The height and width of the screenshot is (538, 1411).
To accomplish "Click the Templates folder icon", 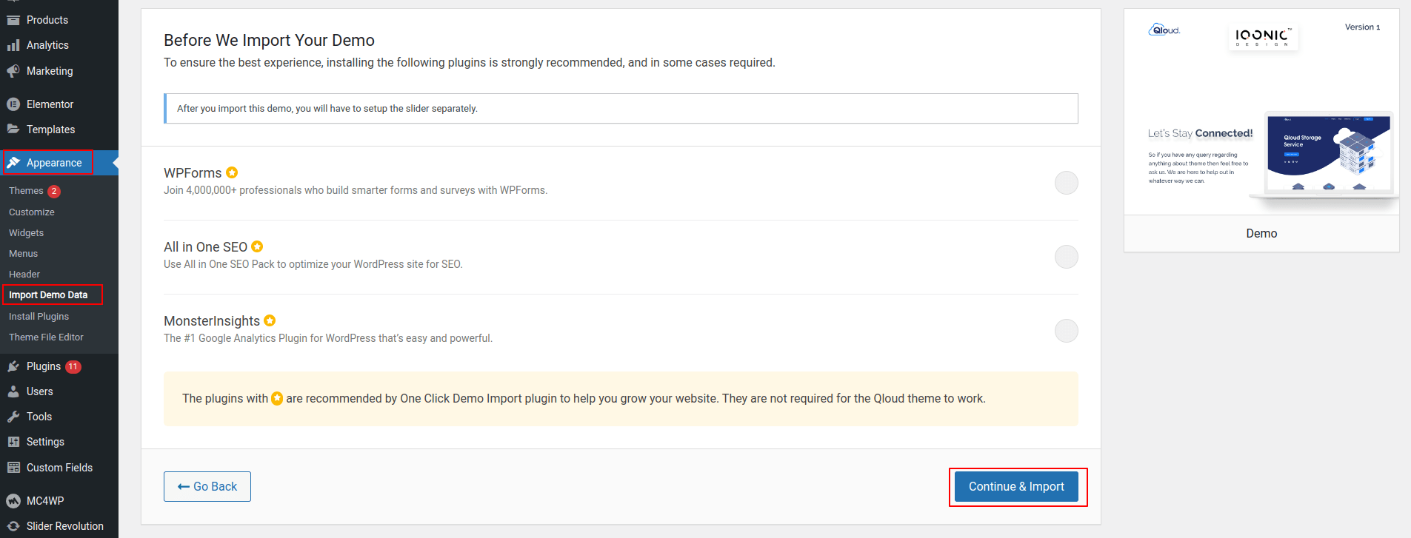I will coord(13,129).
